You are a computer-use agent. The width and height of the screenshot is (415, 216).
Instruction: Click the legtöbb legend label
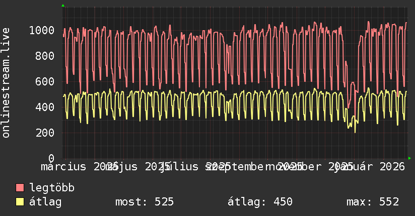tap(52, 188)
